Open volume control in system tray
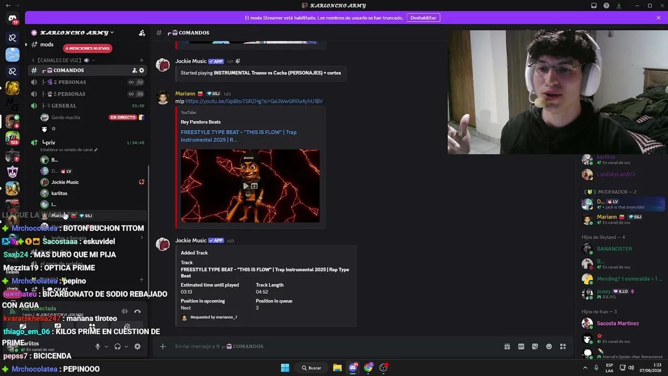 click(x=631, y=368)
